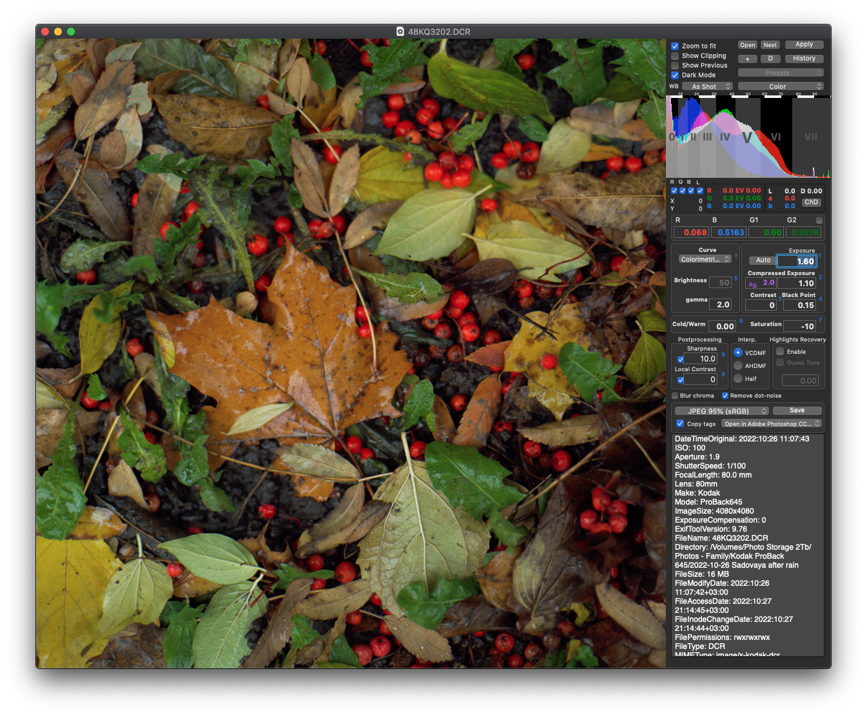Click zone III in the histogram
This screenshot has width=867, height=716.
[x=707, y=137]
